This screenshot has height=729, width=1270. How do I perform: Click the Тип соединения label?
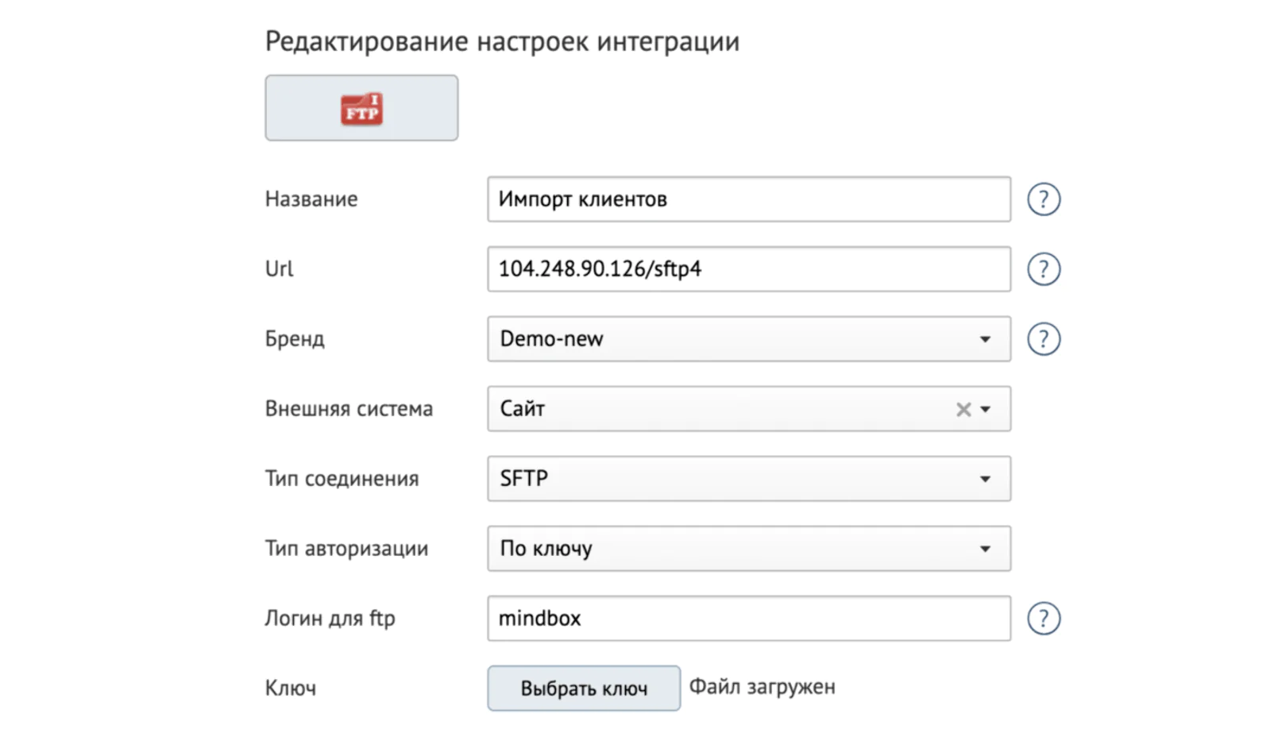342,479
